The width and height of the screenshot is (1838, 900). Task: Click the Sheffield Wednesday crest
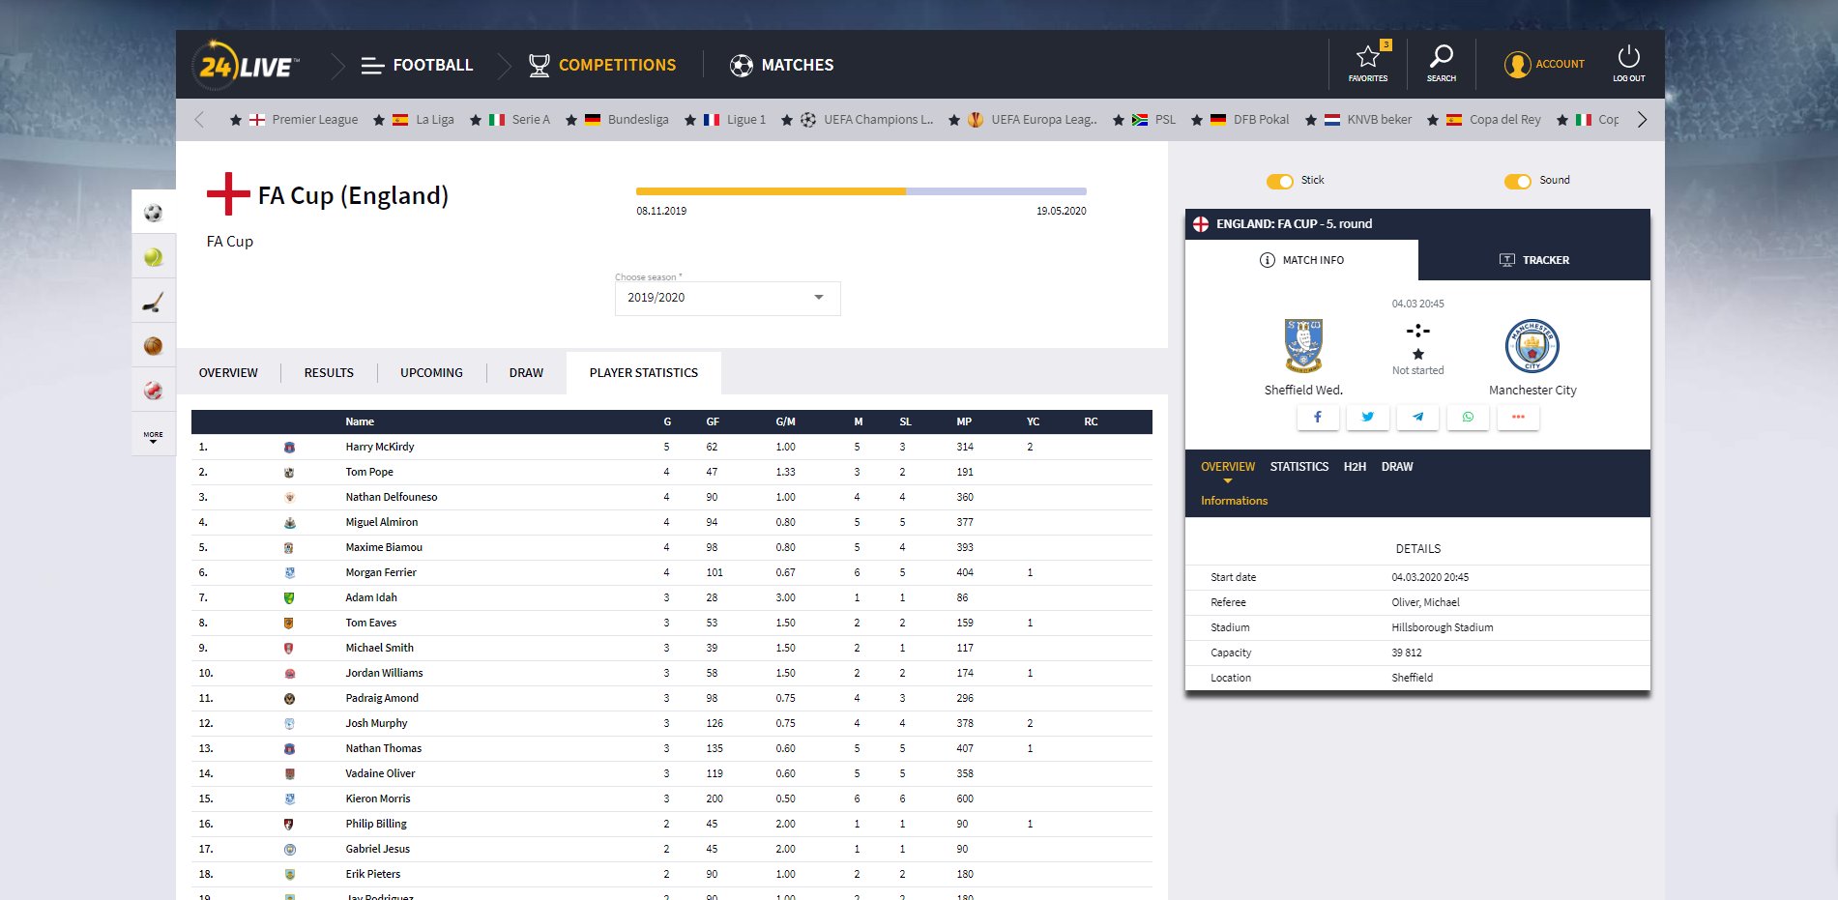(x=1303, y=346)
